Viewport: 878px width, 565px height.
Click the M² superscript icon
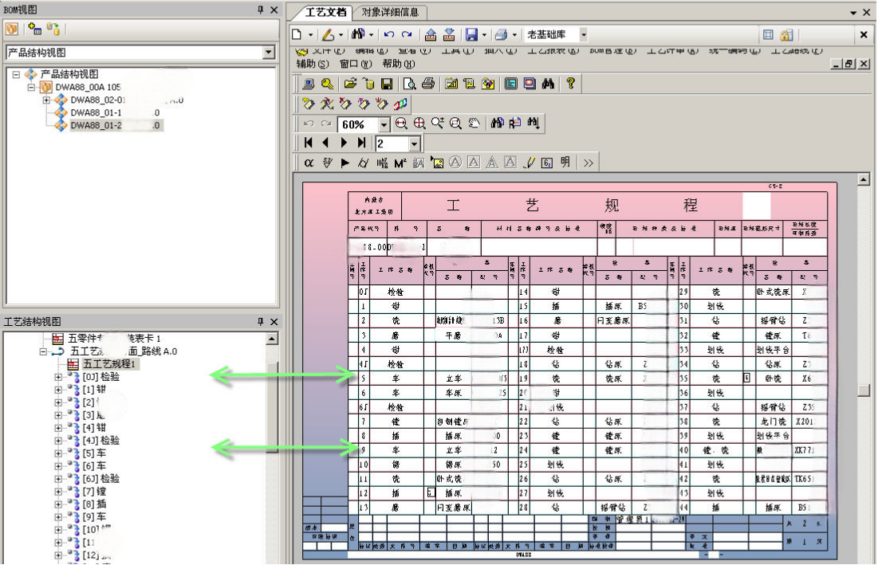pyautogui.click(x=400, y=163)
